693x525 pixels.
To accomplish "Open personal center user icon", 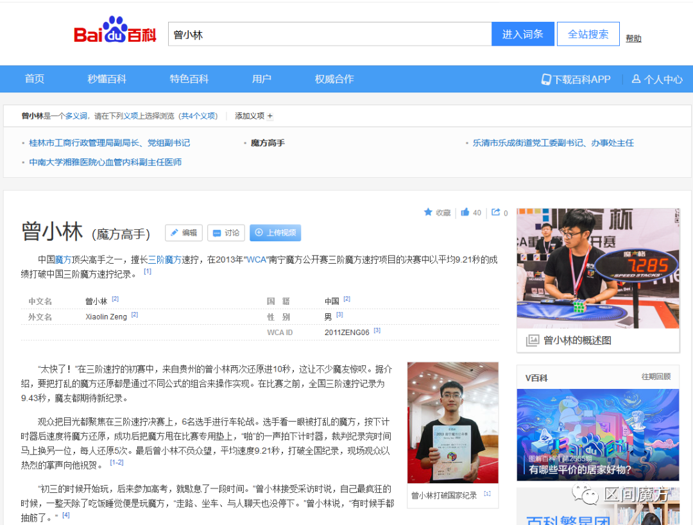I will tap(636, 80).
